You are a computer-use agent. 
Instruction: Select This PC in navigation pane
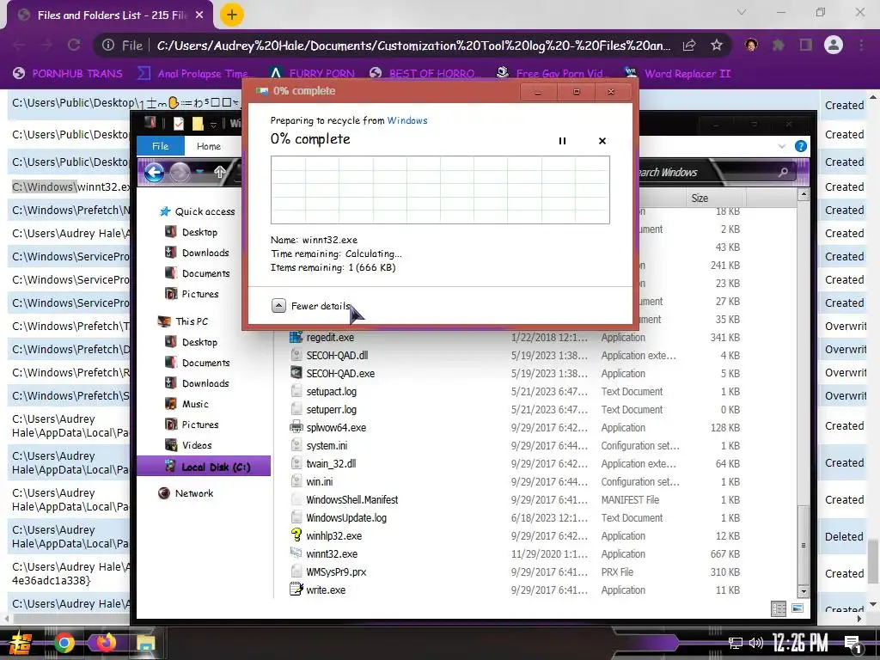(192, 321)
